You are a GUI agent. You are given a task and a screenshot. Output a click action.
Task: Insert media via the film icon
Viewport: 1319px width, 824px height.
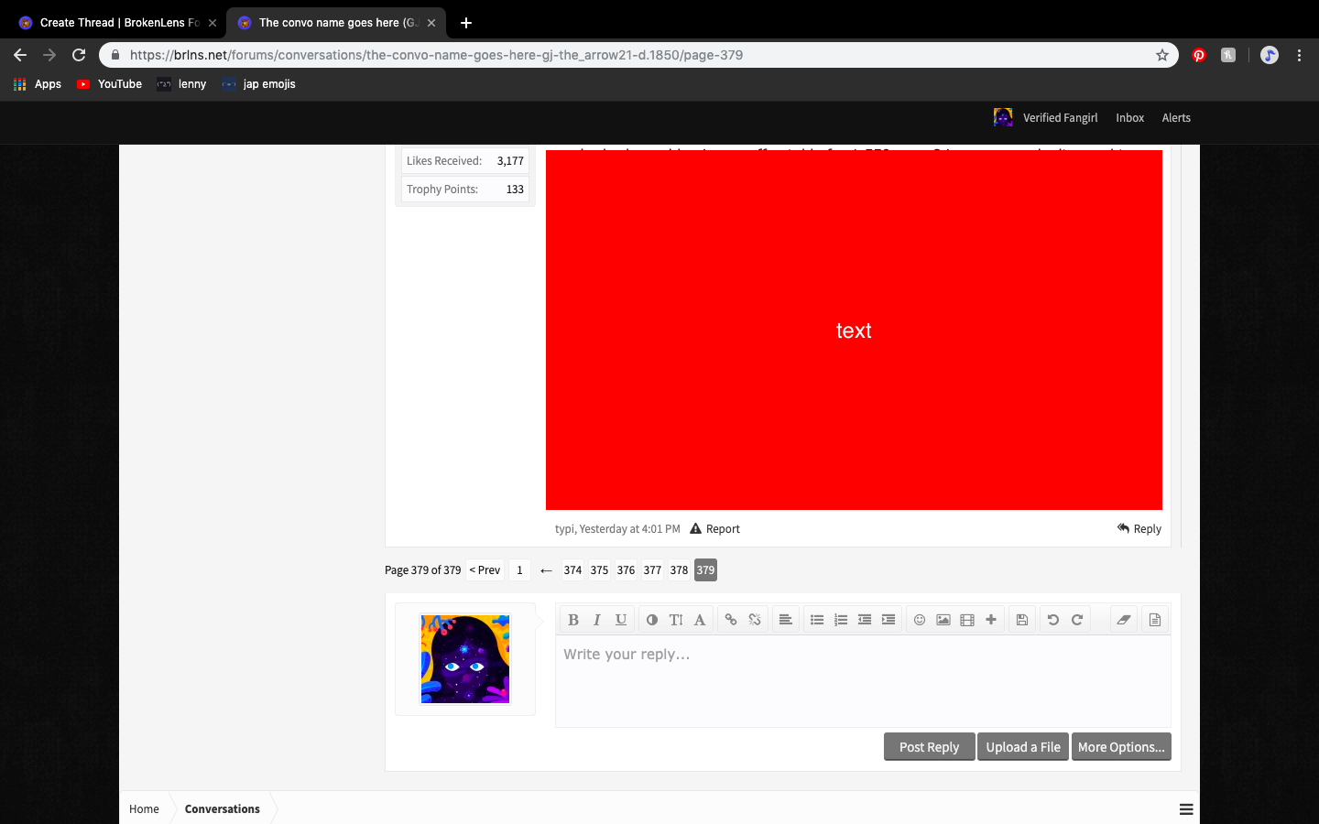pyautogui.click(x=967, y=620)
